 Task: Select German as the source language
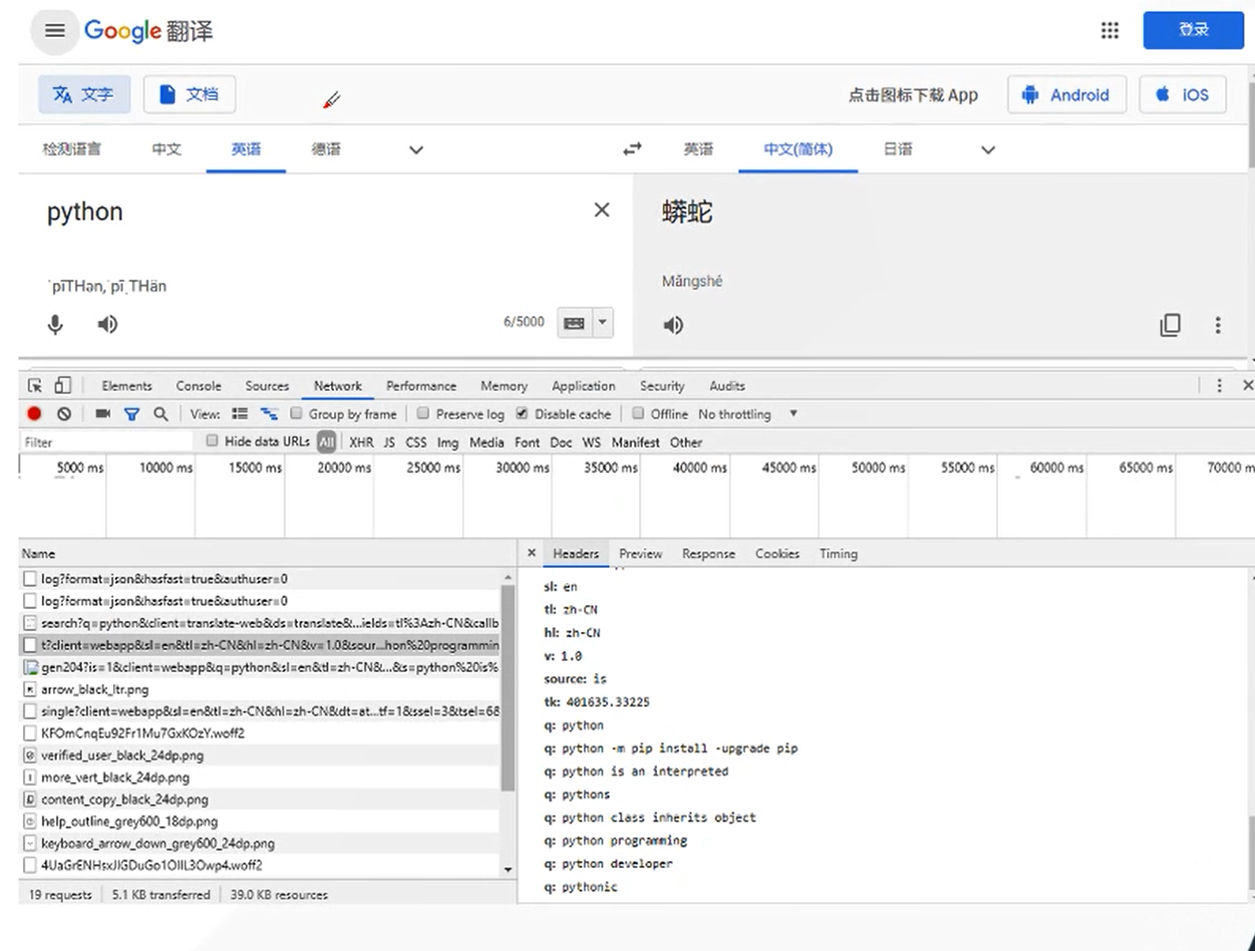[326, 149]
